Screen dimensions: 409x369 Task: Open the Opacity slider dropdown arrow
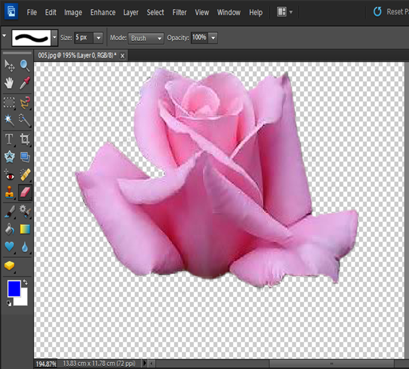(x=213, y=38)
